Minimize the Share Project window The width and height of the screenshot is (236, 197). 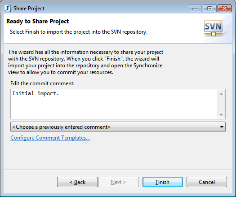pos(195,9)
